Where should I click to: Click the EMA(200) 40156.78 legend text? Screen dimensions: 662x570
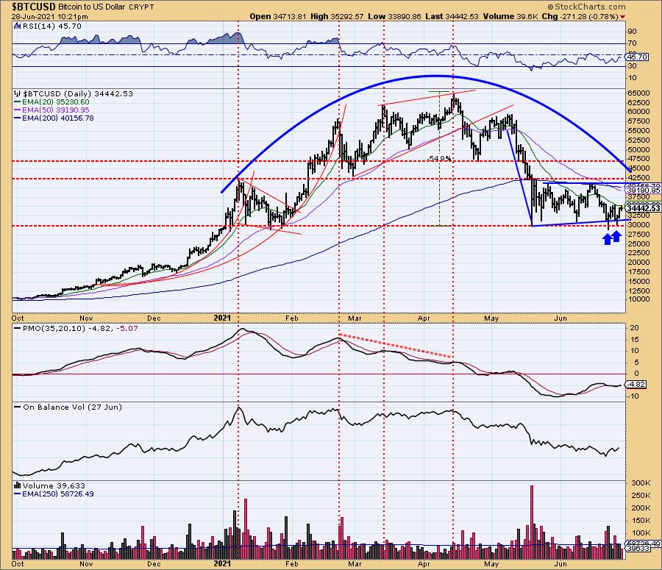point(58,118)
